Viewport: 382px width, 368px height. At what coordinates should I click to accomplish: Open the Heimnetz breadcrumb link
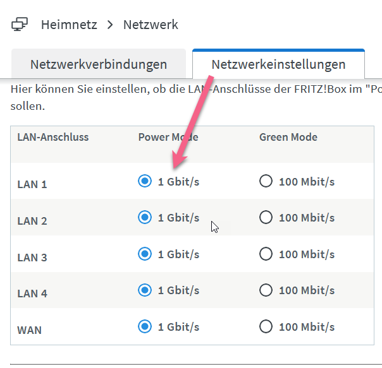click(x=69, y=25)
